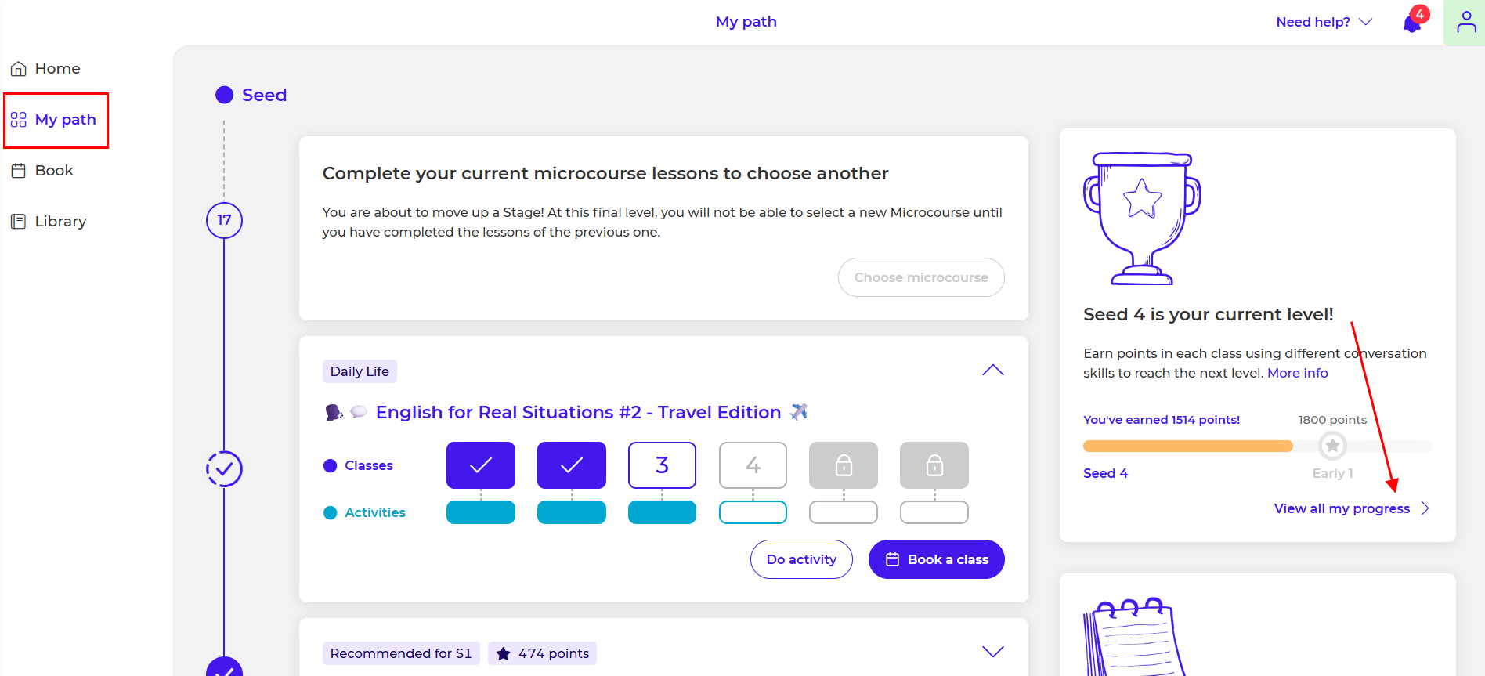Viewport: 1485px width, 676px height.
Task: Go to Home in sidebar
Action: click(x=57, y=69)
